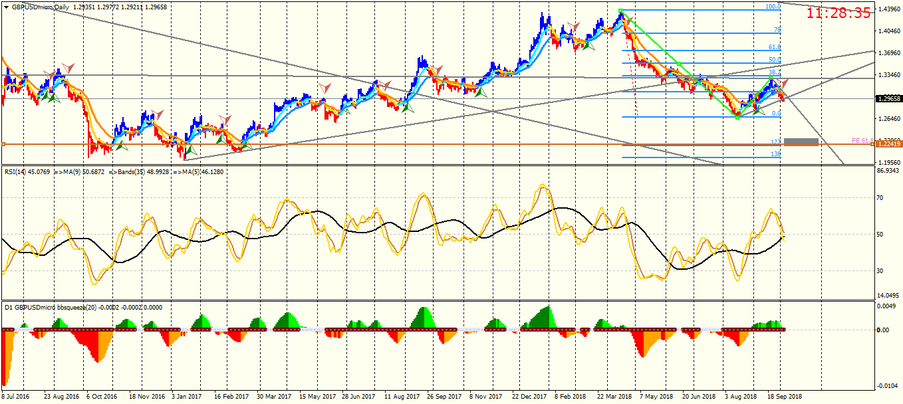Click the bbsqueeze scale value -0.0104
903x404 pixels.
point(888,386)
